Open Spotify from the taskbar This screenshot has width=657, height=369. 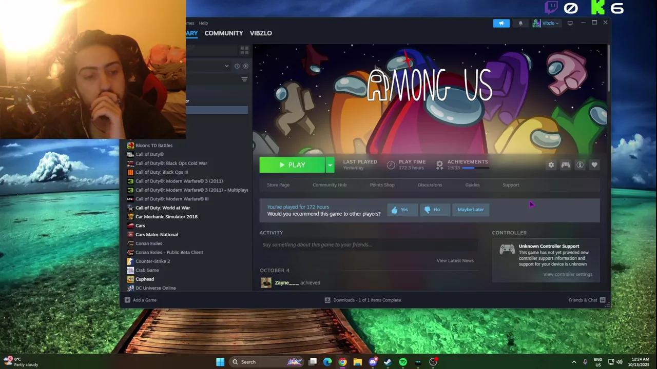[x=403, y=362]
